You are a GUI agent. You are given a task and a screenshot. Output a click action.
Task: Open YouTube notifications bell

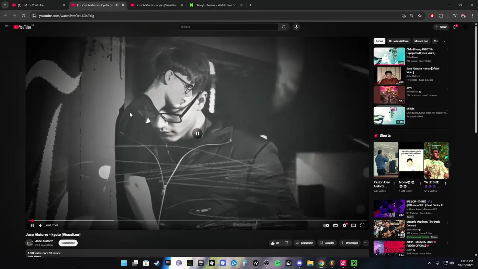pos(455,27)
